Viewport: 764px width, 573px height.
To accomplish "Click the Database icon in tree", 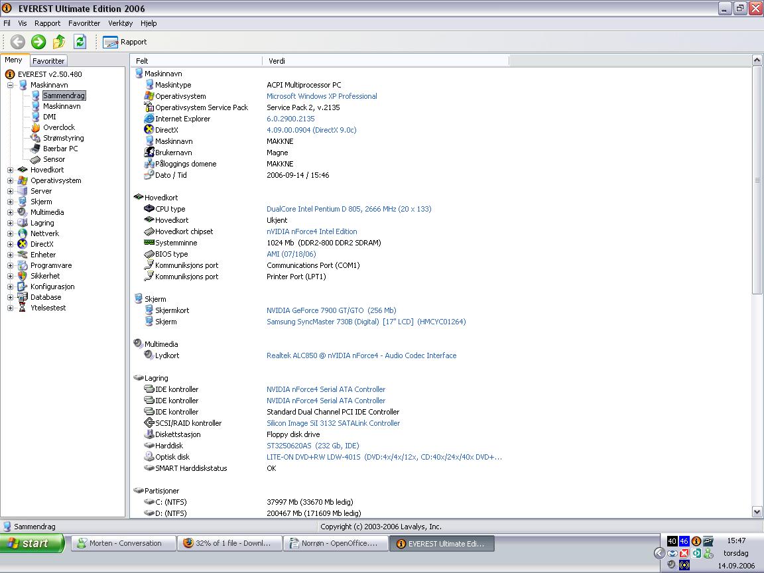I will click(23, 297).
